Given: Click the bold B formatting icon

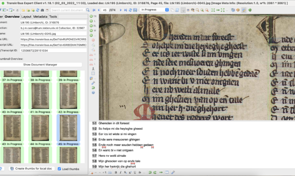Looking at the screenshot, I should [x=116, y=172].
